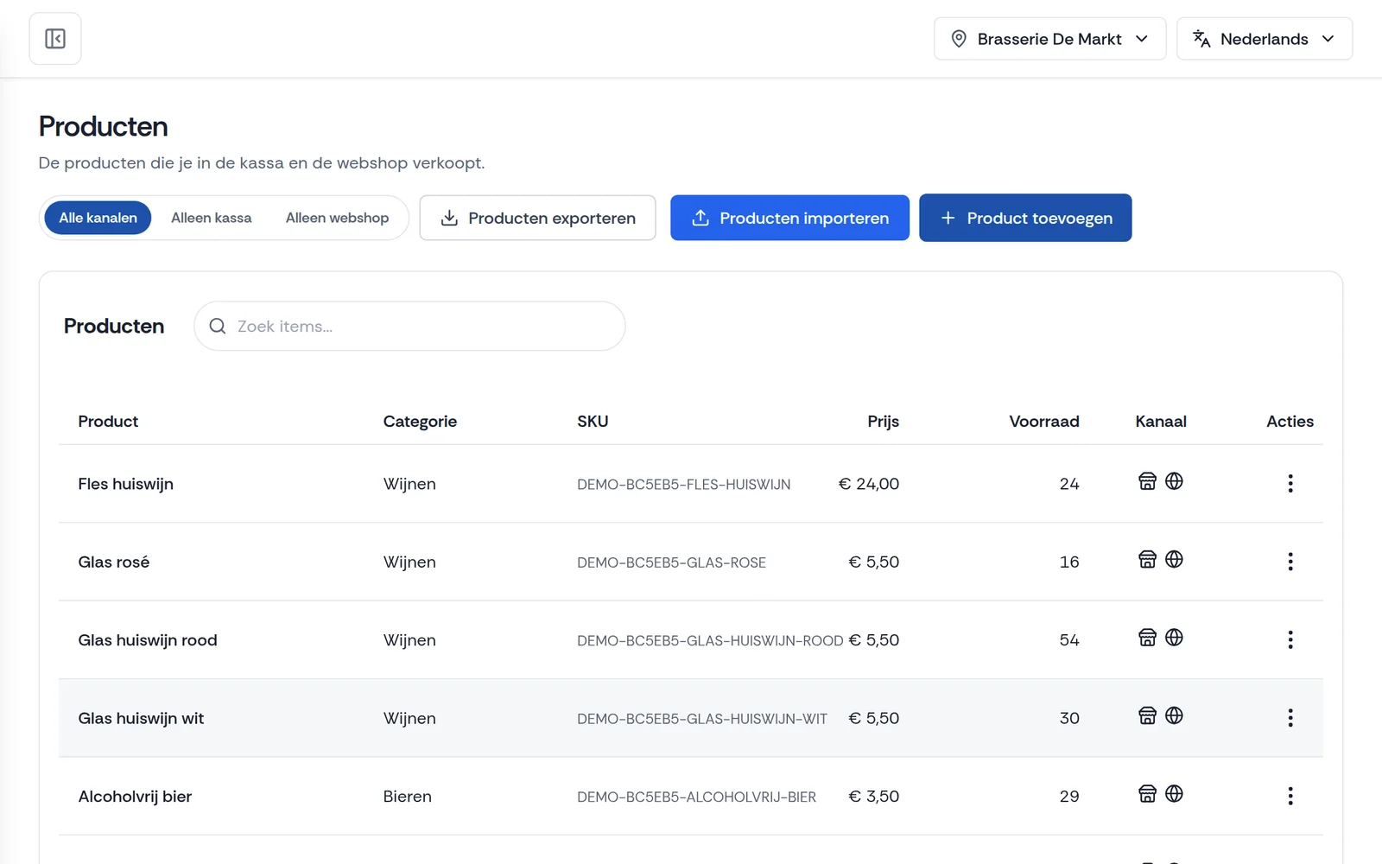
Task: Select the Alcoholvrij bier product name
Action: [135, 797]
